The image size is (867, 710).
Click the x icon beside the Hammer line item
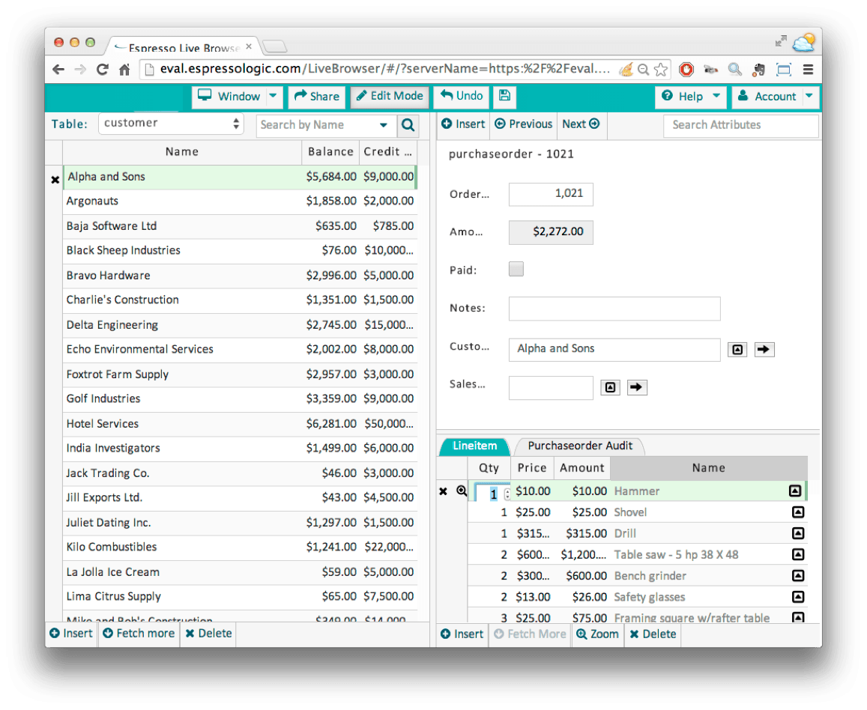(442, 491)
